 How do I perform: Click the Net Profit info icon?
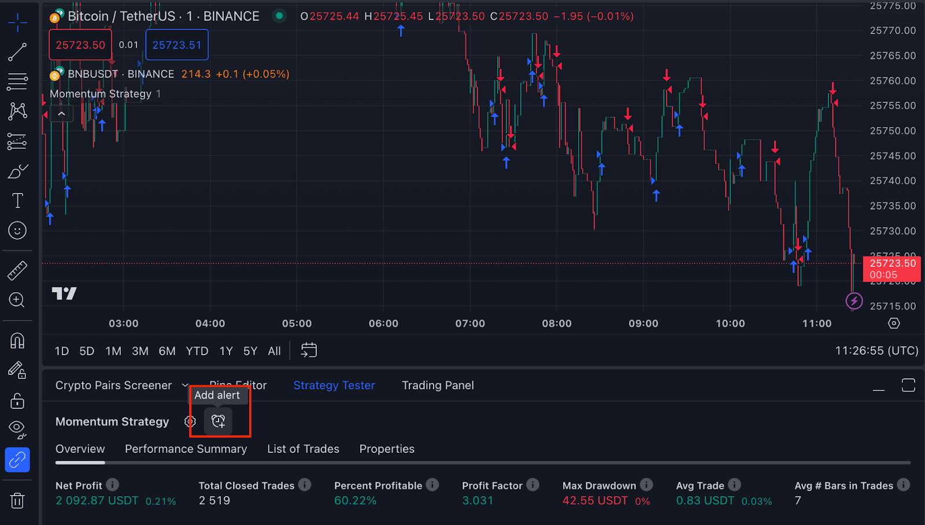click(112, 485)
